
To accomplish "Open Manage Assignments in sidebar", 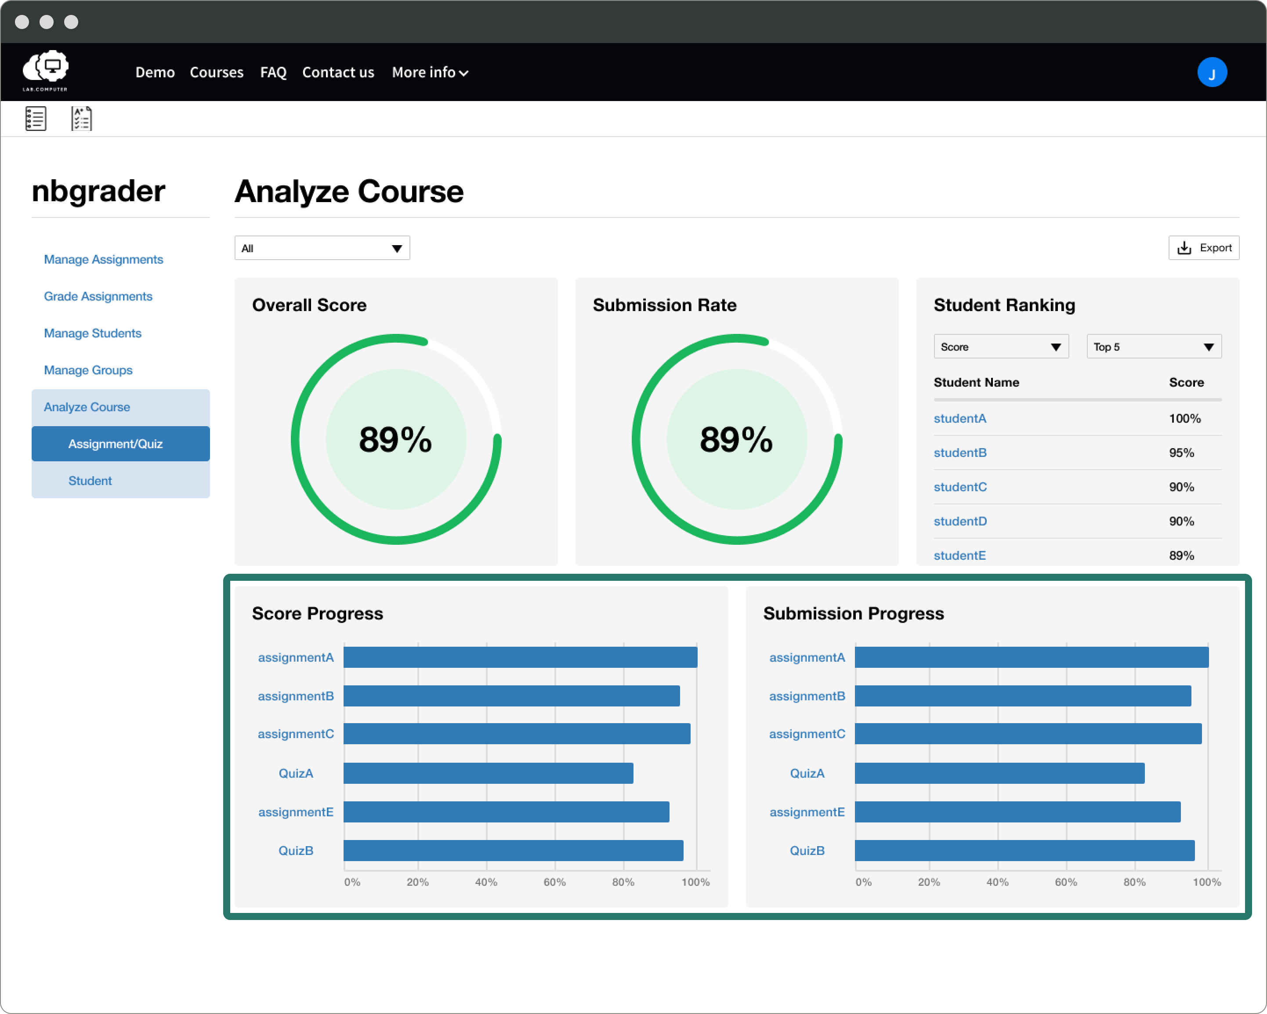I will point(103,259).
